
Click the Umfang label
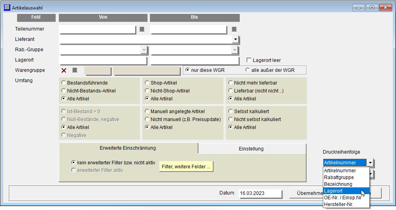[x=24, y=81]
